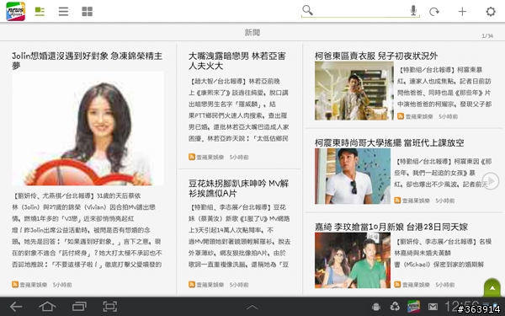The image size is (505, 316).
Task: Focus the search text field
Action: click(360, 11)
